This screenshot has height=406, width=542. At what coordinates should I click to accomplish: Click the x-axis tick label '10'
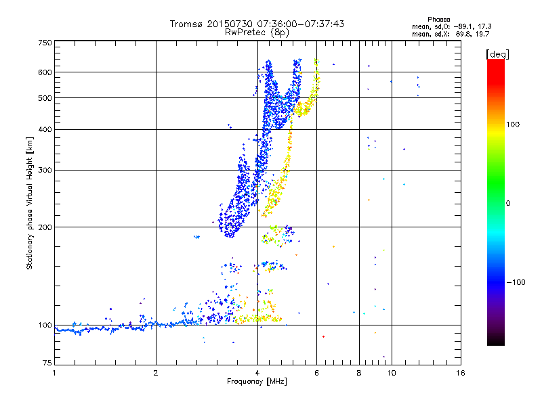pos(392,373)
